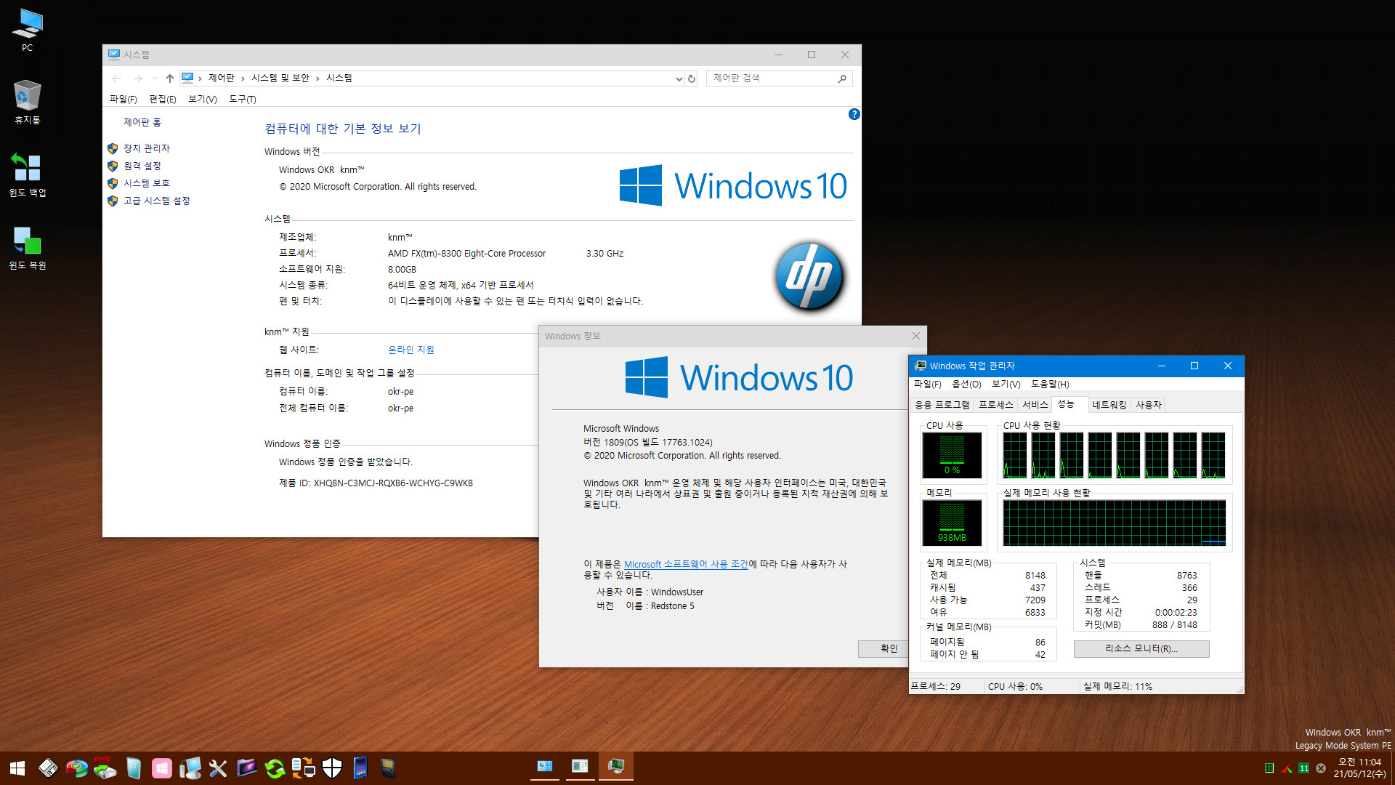1395x785 pixels.
Task: Switch to the 네트워킹 tab
Action: (x=1109, y=405)
